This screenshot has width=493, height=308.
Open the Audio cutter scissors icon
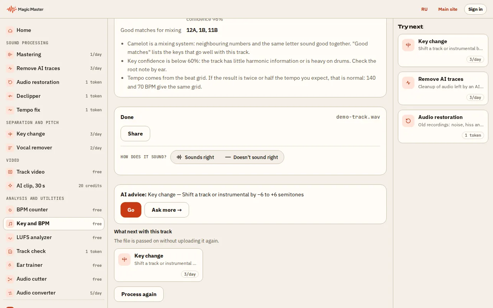point(10,279)
